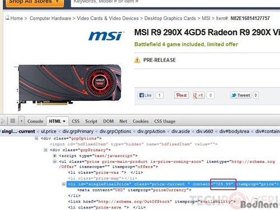Click the Pinterest Pin it button
The width and height of the screenshot is (280, 210).
[181, 95]
